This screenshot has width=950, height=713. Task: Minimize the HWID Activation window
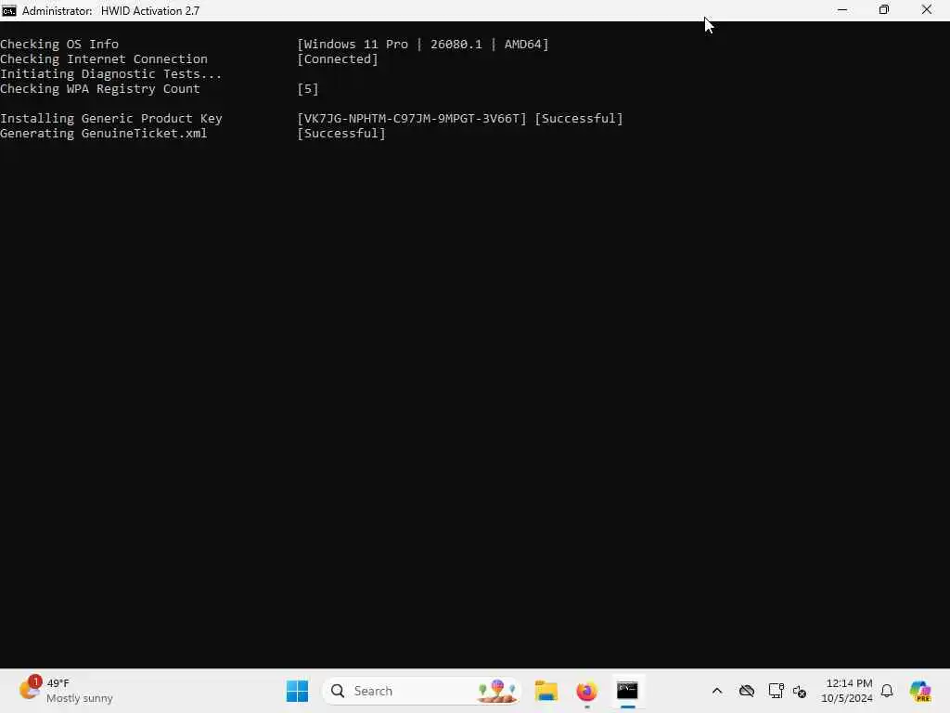[x=842, y=10]
